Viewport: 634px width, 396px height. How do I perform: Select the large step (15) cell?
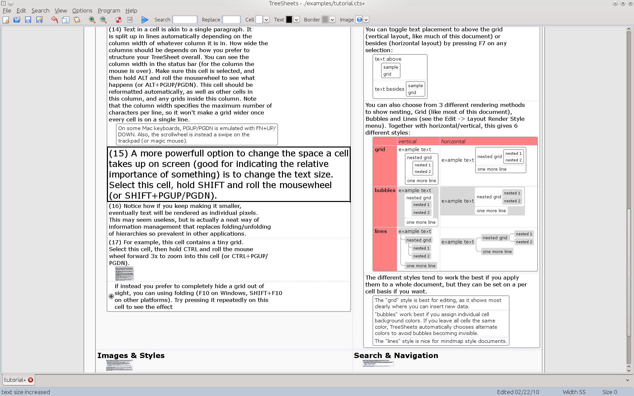click(x=229, y=174)
